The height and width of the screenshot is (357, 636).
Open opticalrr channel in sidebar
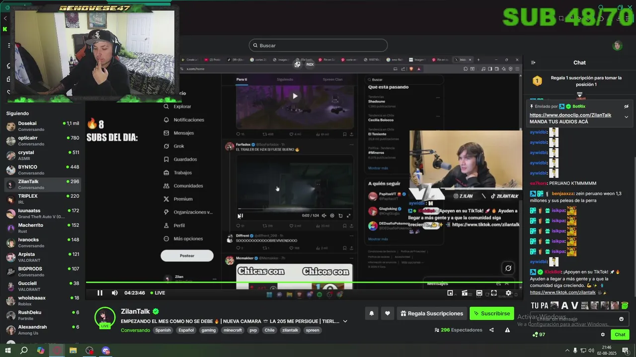[43, 141]
